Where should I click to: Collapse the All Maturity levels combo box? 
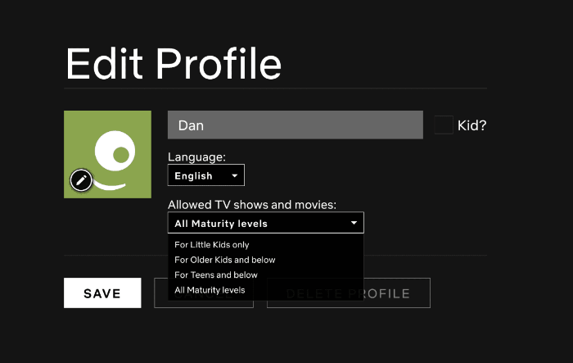pos(265,223)
